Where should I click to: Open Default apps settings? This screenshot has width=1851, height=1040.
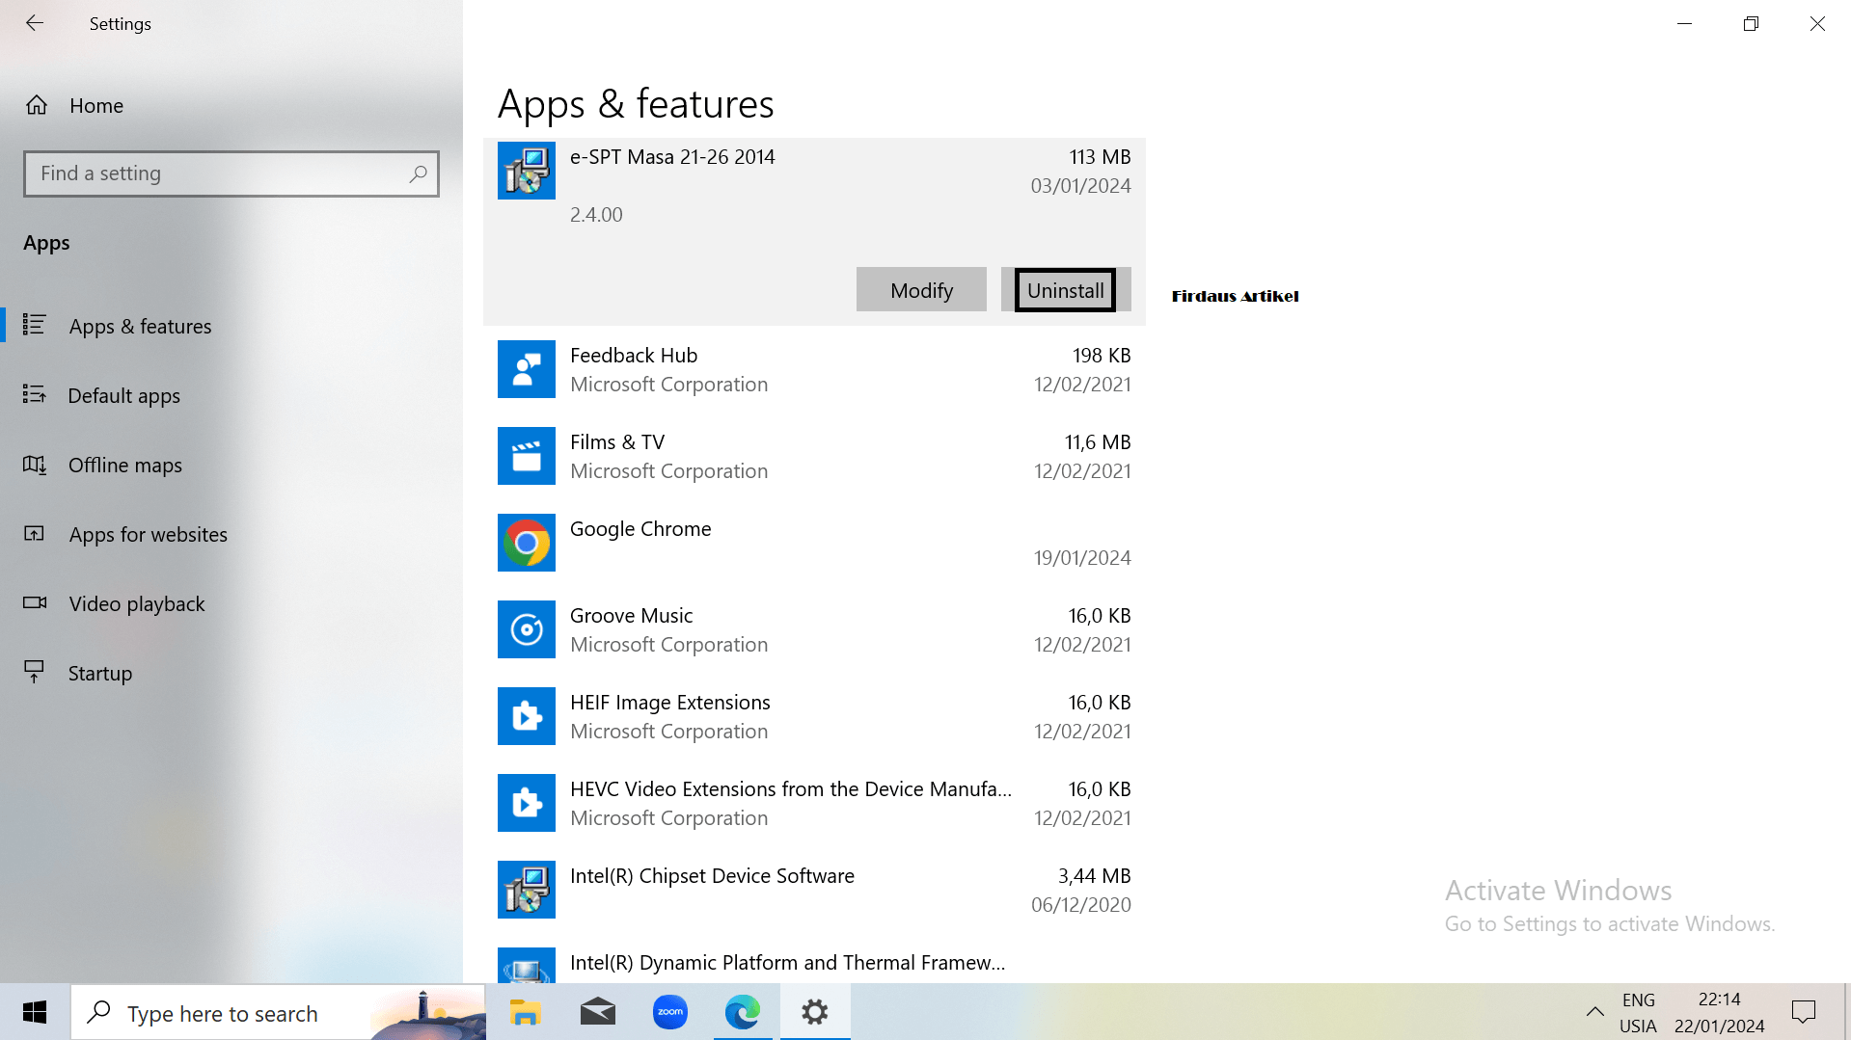[231, 395]
